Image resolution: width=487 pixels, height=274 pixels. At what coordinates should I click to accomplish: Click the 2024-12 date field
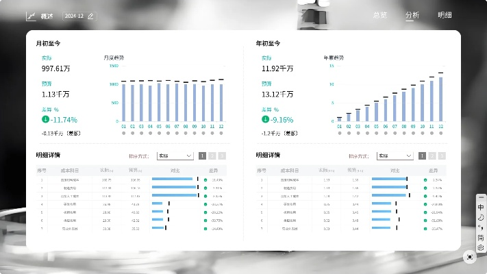pyautogui.click(x=79, y=16)
